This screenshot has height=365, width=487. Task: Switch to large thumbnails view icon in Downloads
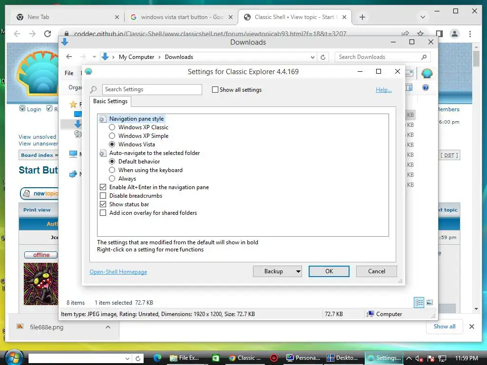tap(429, 302)
